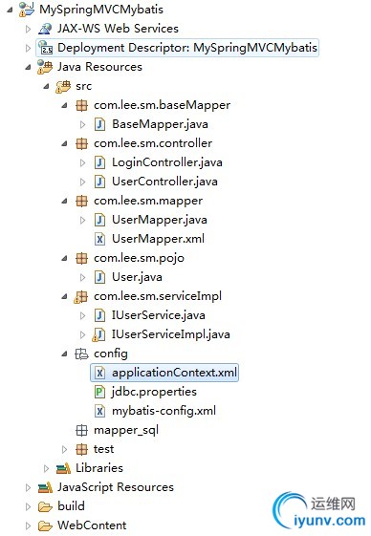Click the LoginController.java file icon
The height and width of the screenshot is (536, 371).
[99, 162]
